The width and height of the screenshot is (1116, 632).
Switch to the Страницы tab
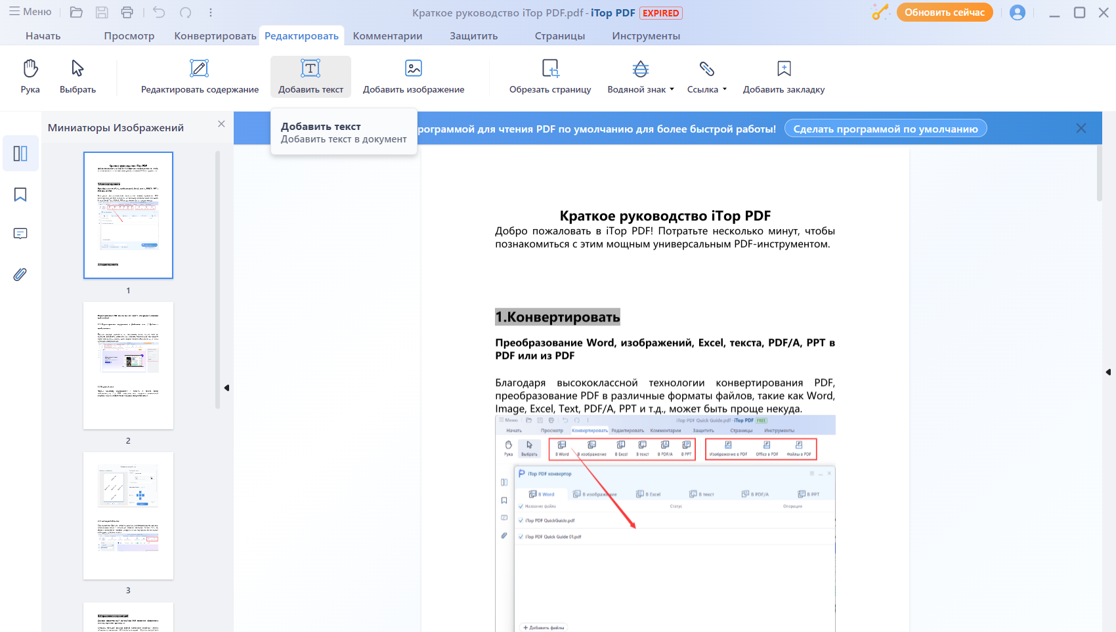tap(560, 36)
